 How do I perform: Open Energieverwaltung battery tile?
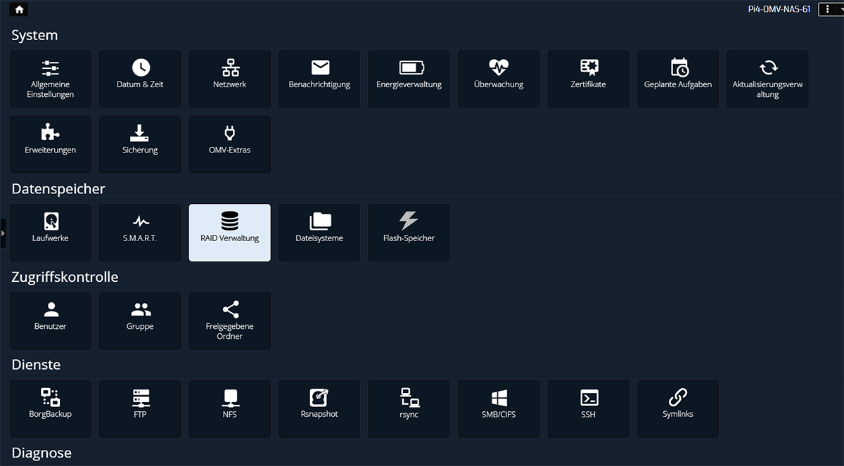point(409,79)
